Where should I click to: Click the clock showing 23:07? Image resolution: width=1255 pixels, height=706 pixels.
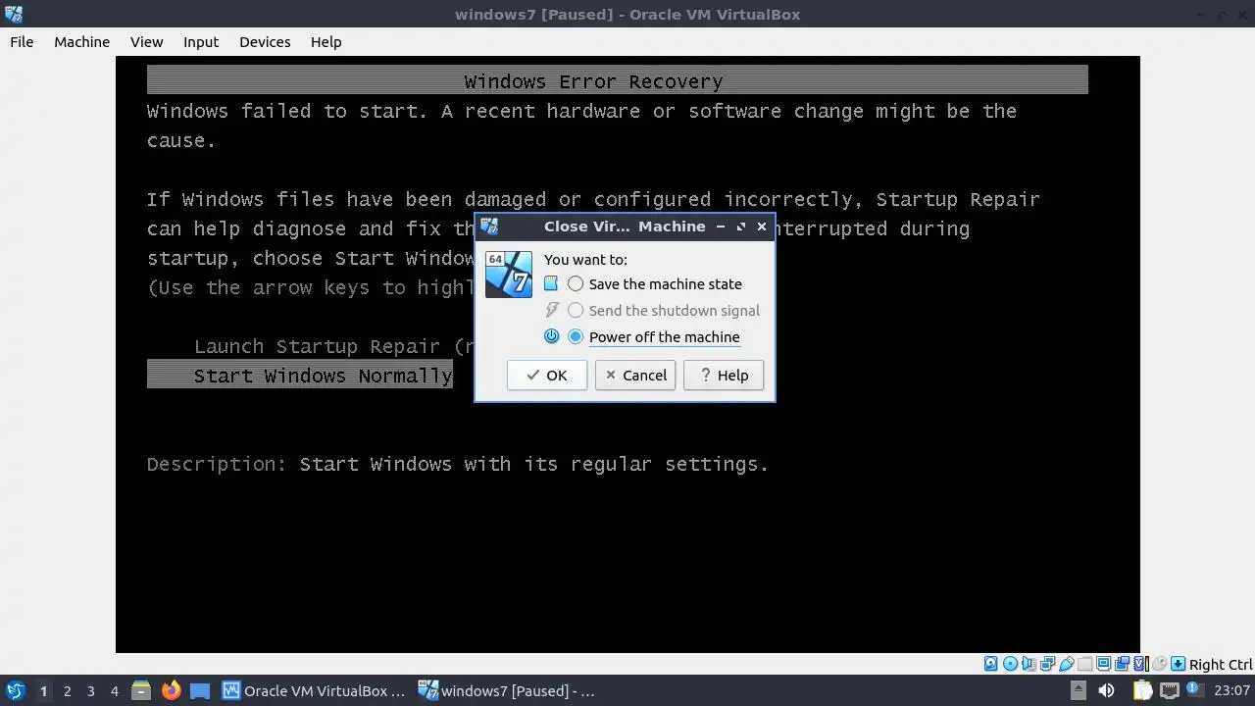(x=1231, y=690)
